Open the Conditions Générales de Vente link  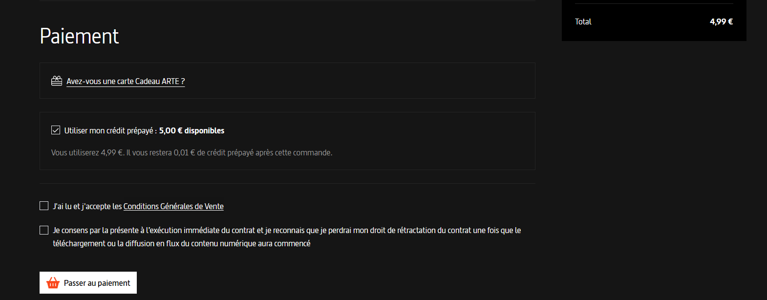click(x=173, y=206)
